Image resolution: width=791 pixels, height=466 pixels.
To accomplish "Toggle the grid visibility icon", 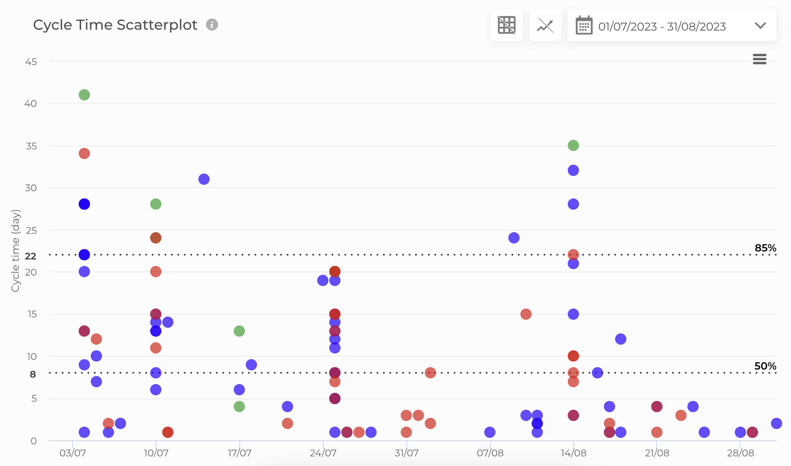I will pos(506,25).
